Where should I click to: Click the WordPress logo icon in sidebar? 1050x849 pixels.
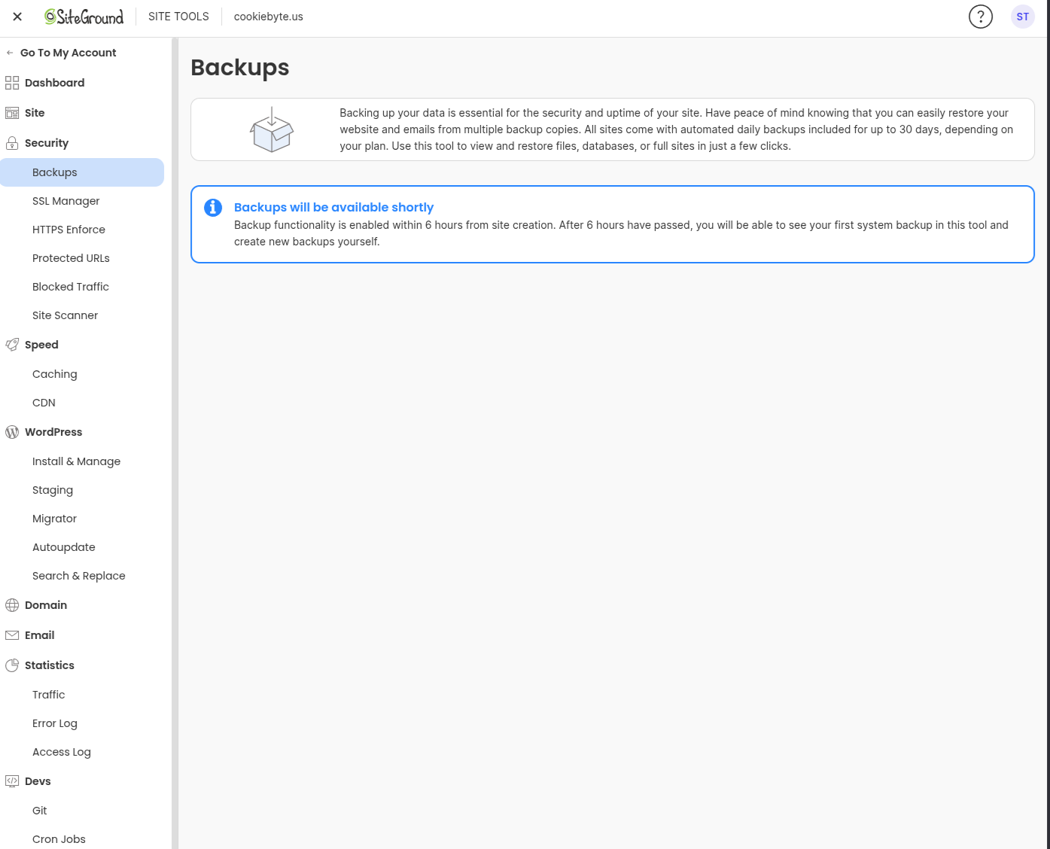tap(12, 432)
